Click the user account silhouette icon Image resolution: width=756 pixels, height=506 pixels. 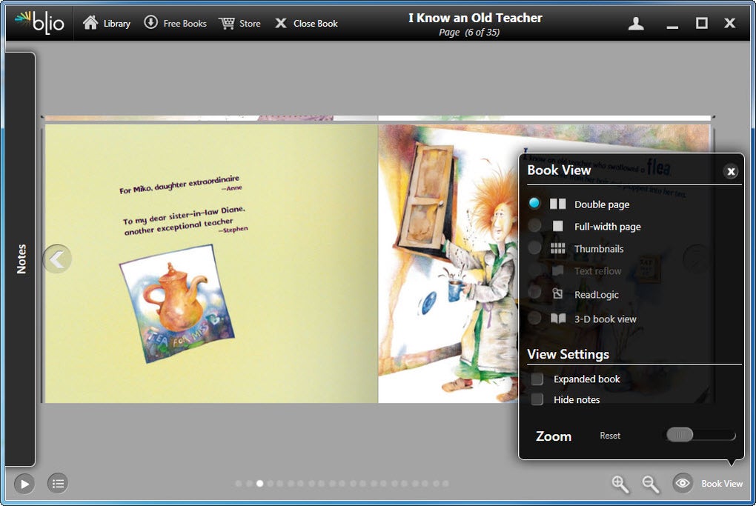click(x=636, y=23)
